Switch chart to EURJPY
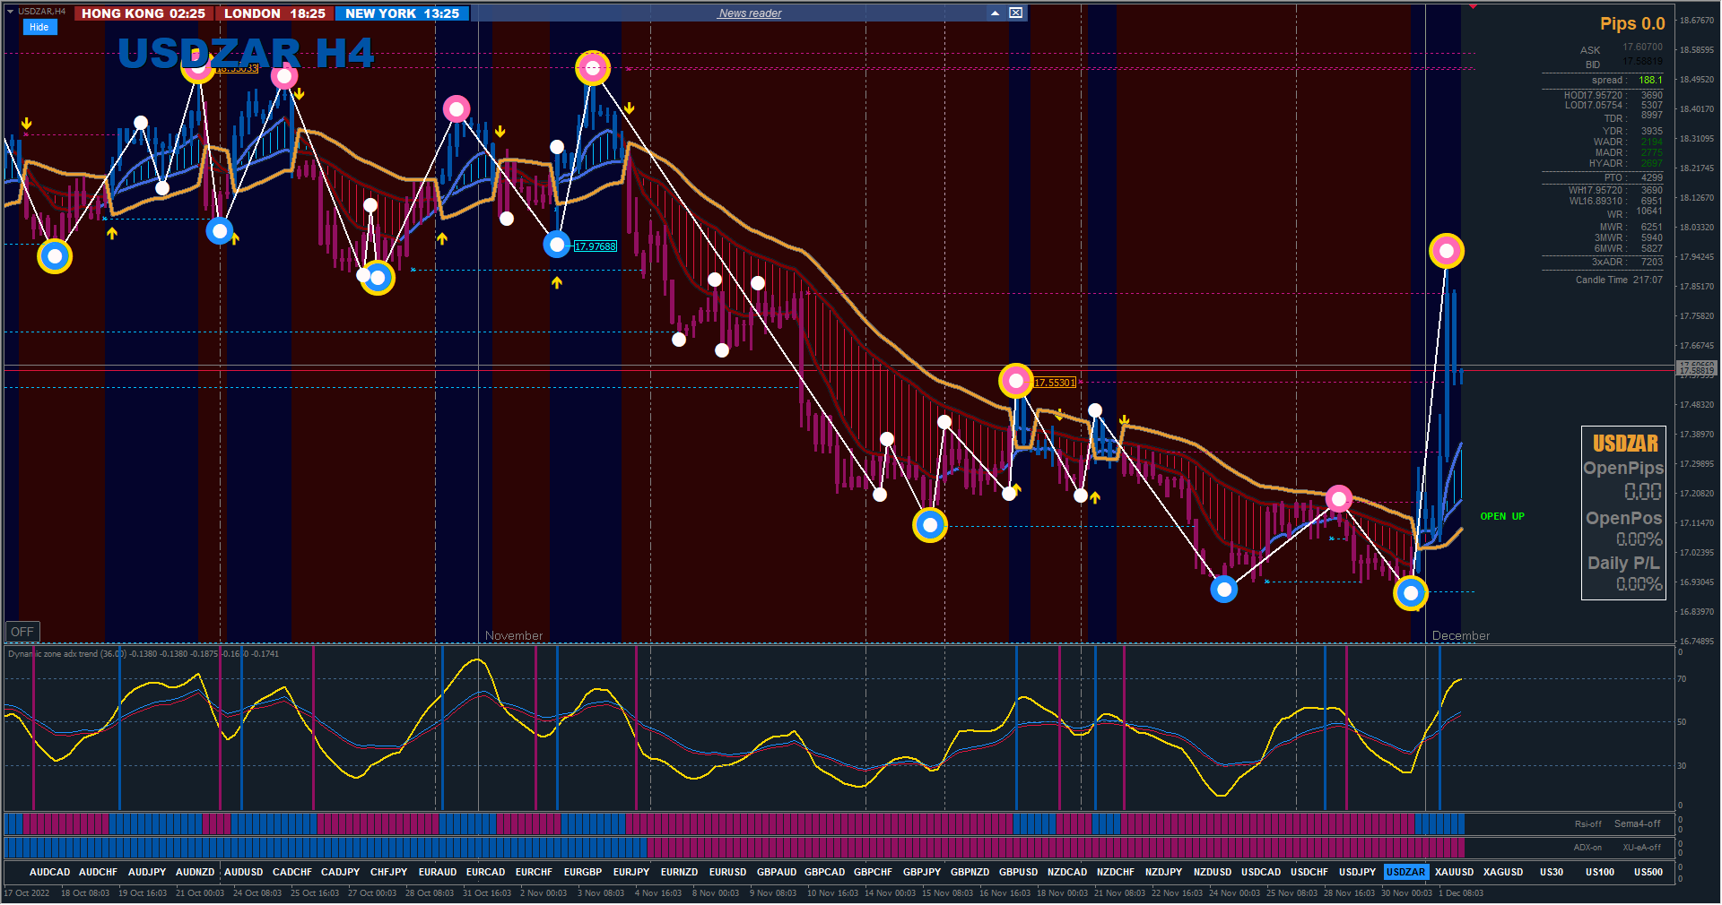The height and width of the screenshot is (905, 1722). tap(631, 872)
